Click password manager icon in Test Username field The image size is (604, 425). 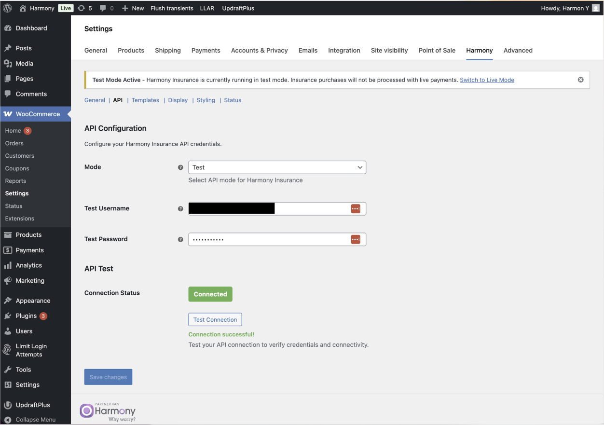(356, 208)
